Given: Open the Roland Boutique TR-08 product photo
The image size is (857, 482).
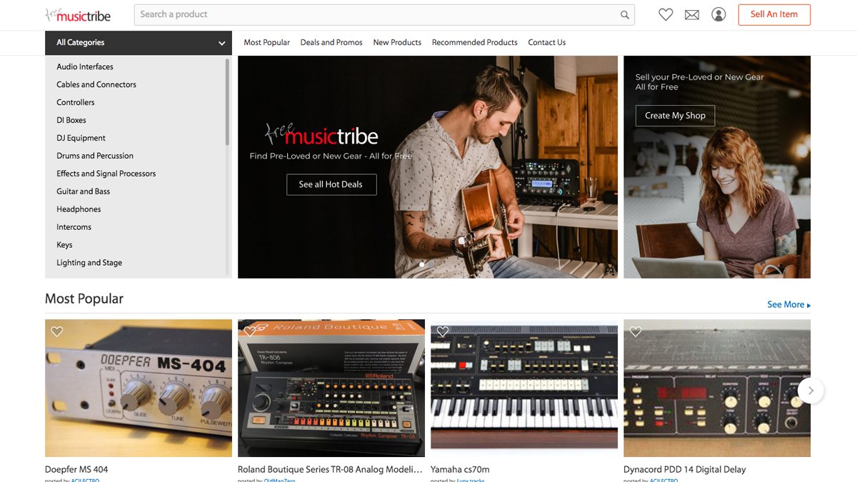Looking at the screenshot, I should coord(331,388).
